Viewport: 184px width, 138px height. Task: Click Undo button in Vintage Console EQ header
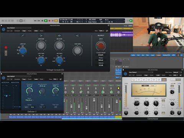[x=36, y=31]
